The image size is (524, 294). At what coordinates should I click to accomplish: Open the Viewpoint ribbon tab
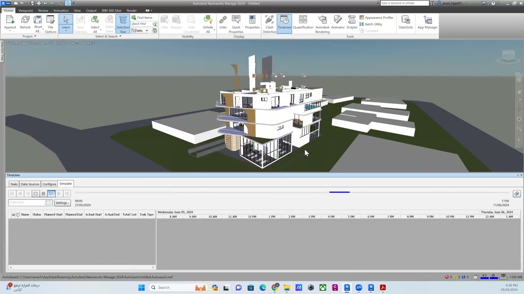(x=25, y=11)
